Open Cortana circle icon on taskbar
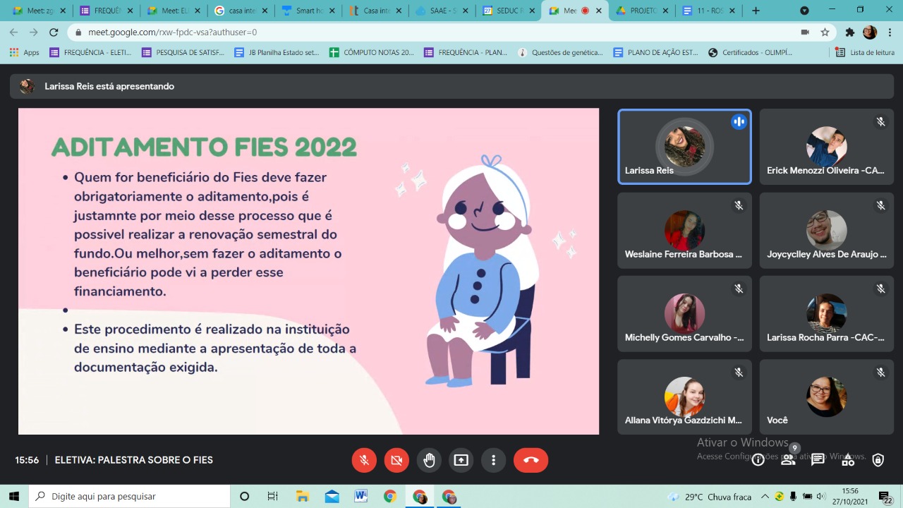 [244, 497]
